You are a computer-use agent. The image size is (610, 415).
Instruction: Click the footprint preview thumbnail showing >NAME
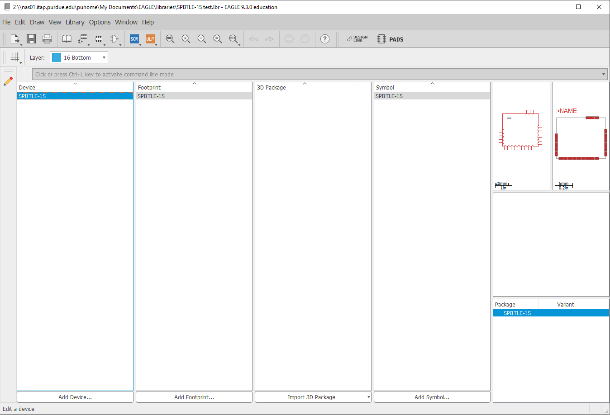click(581, 136)
